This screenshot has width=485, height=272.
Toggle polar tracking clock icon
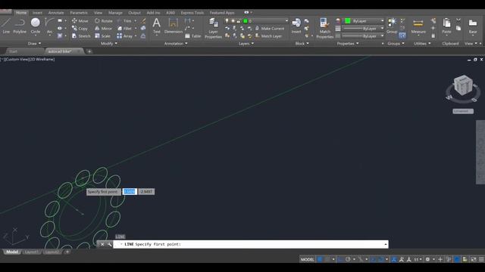coord(348,259)
